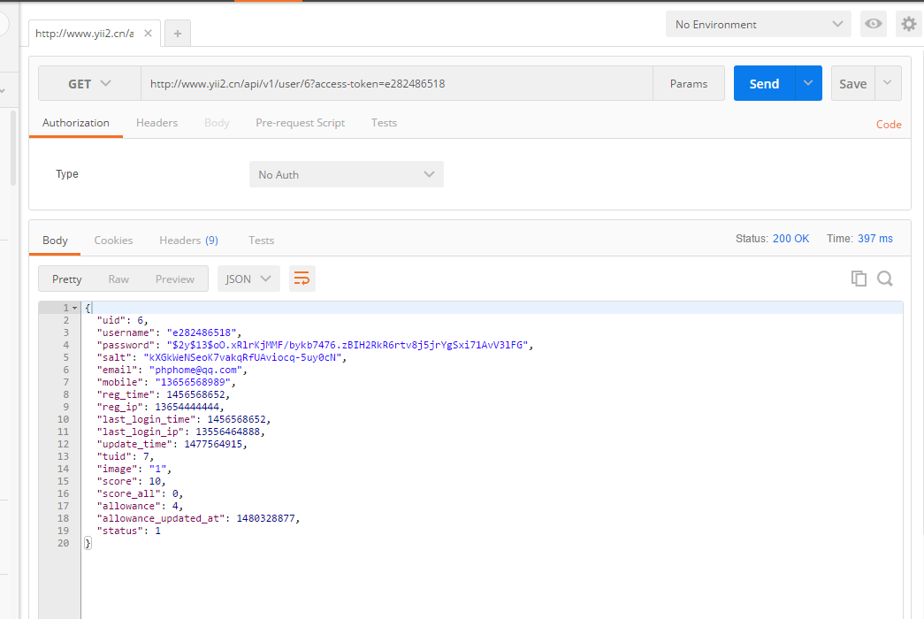Search within response body icon
Screen dimensions: 924x619
884,279
